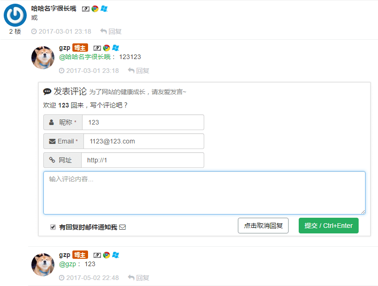
Task: Click Chrome browser icon beside 哈哈名字很长哦
Action: (95, 9)
